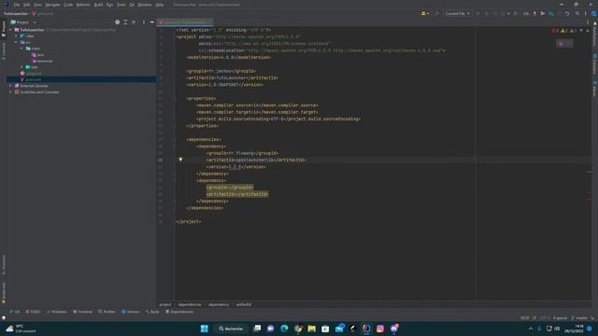Open the Edit menu
The height and width of the screenshot is (336, 598).
(26, 5)
